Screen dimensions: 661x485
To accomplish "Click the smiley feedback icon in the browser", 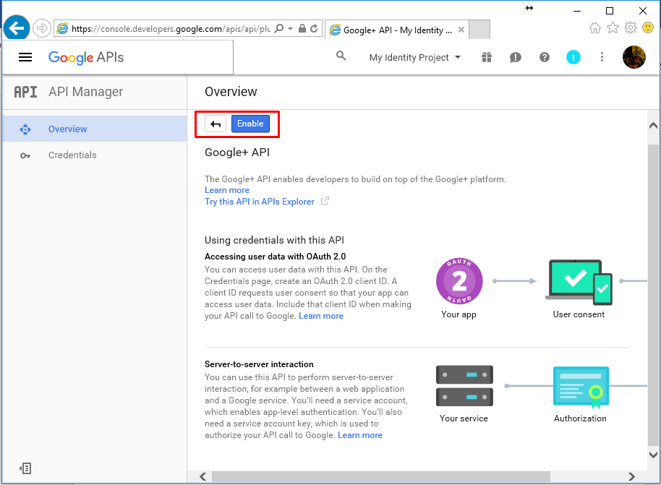I will tap(648, 27).
